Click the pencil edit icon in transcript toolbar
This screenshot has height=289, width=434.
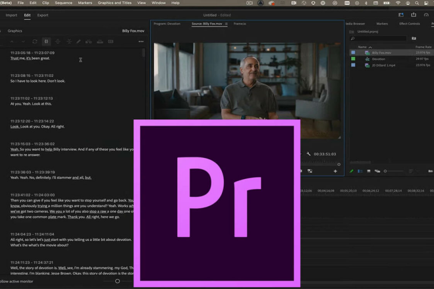(x=79, y=41)
